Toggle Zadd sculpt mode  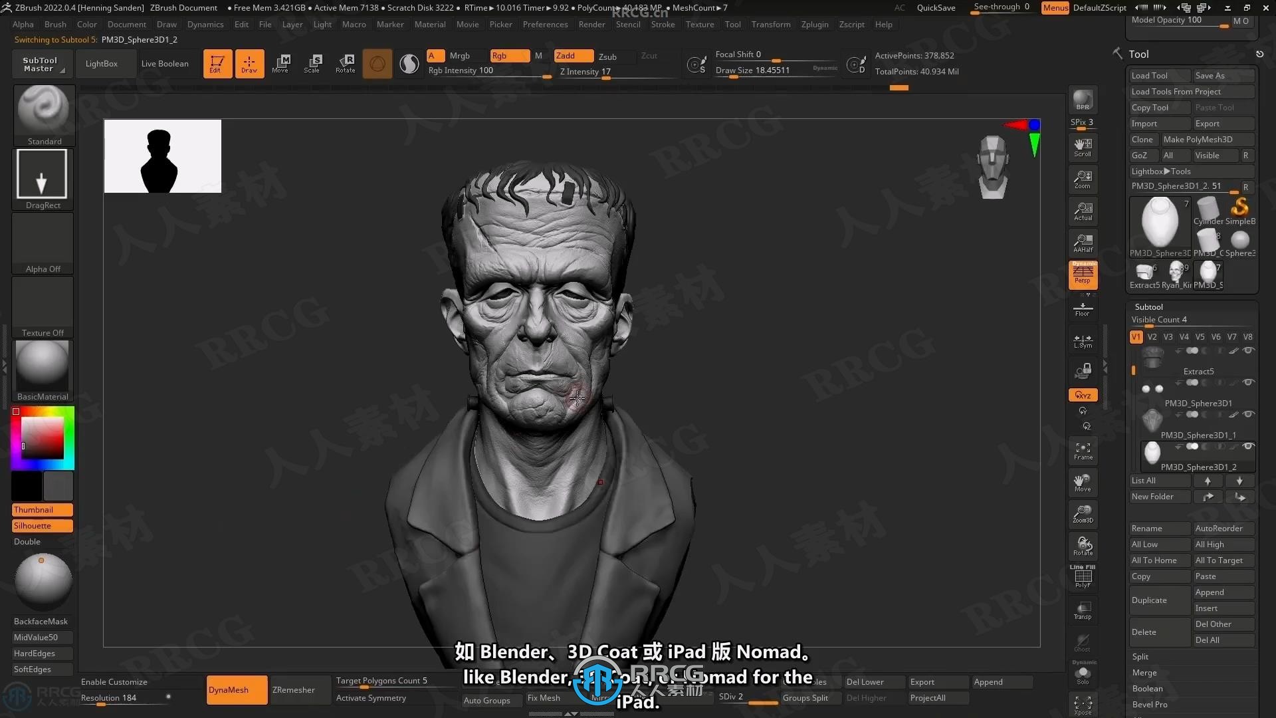click(574, 56)
